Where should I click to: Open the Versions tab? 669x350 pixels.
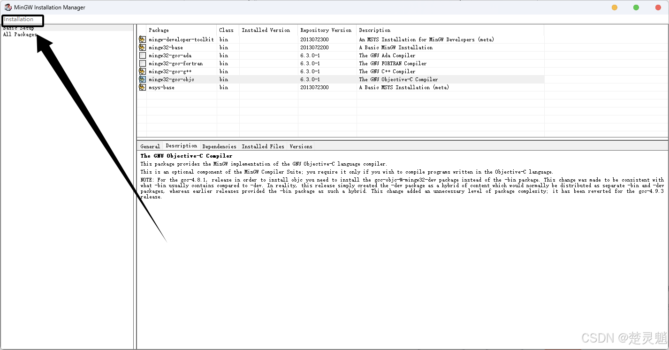tap(301, 146)
